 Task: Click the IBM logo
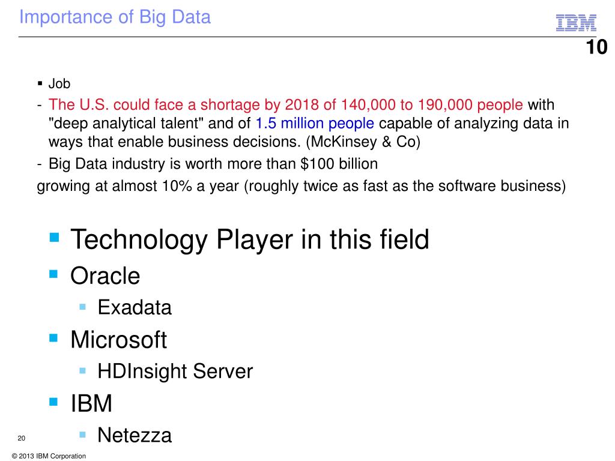[576, 23]
